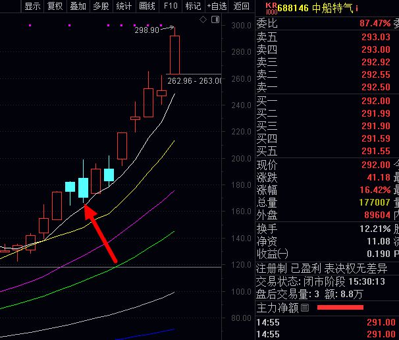Open the 统计 statistics menu

click(x=124, y=6)
